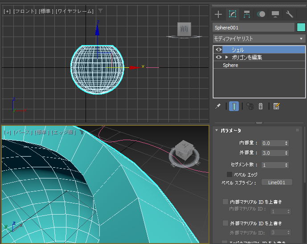Click the perspective viewport filter funnel icon

(82, 132)
